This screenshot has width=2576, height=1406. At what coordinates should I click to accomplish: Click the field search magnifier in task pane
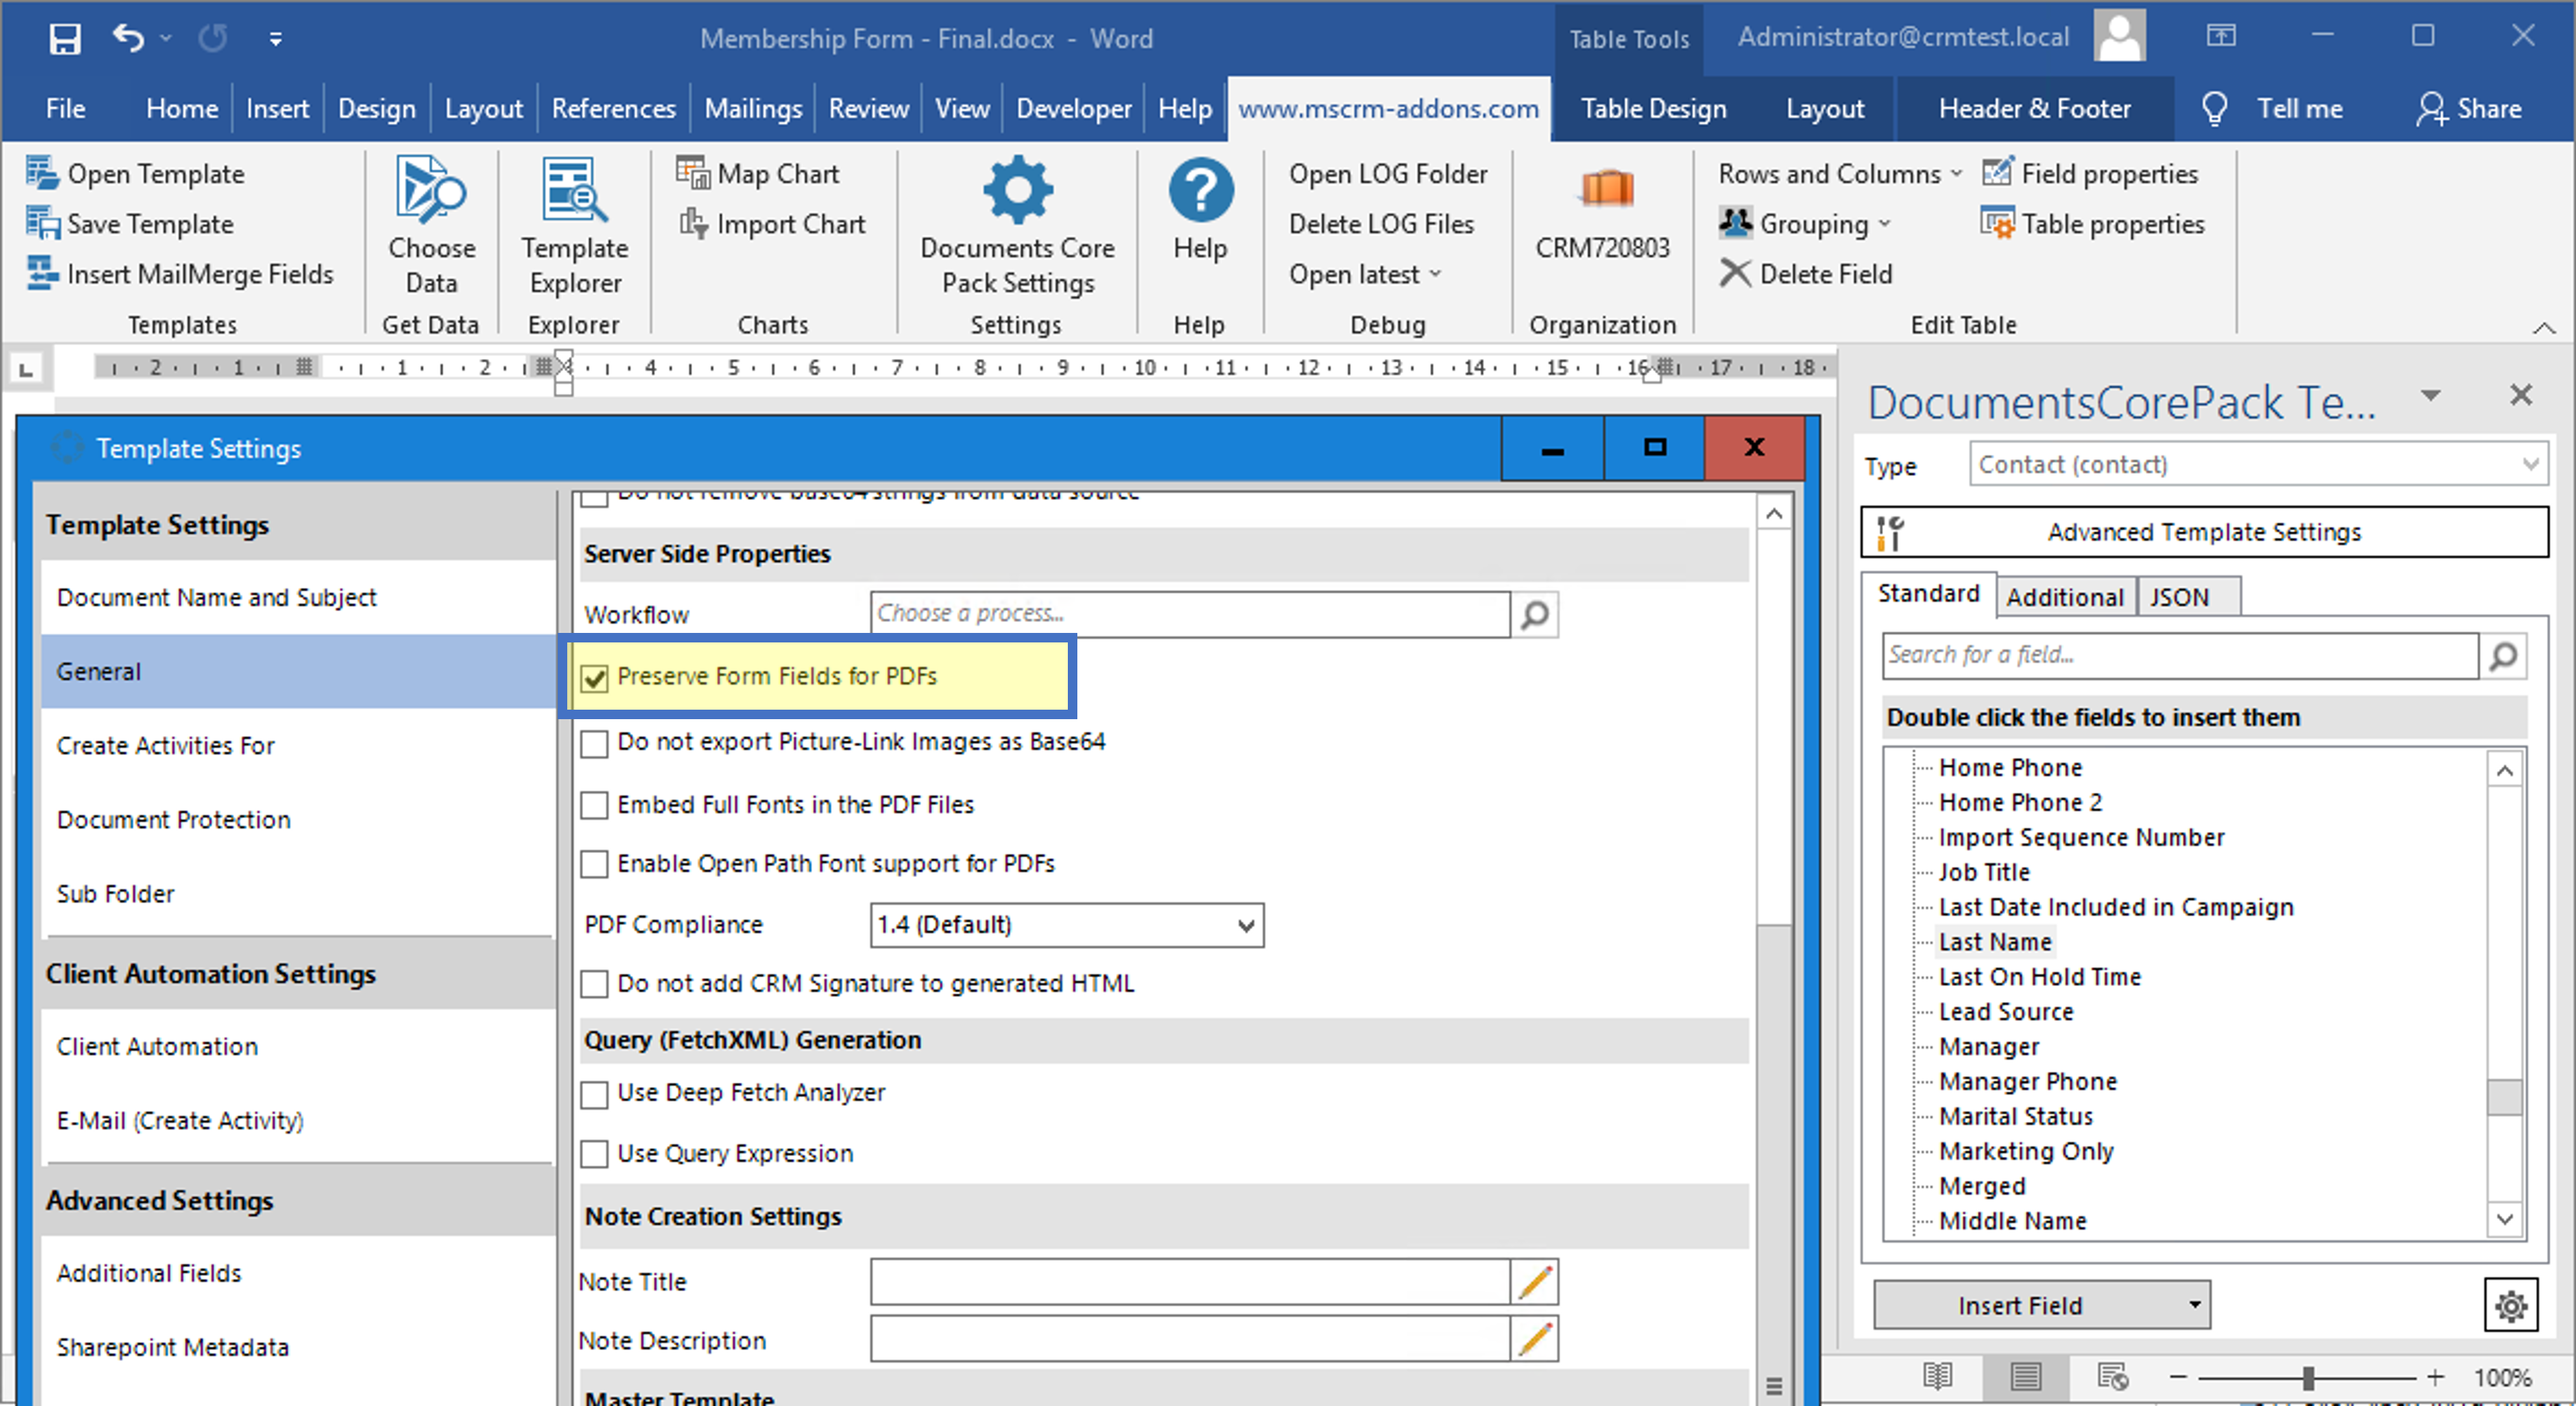(2503, 656)
